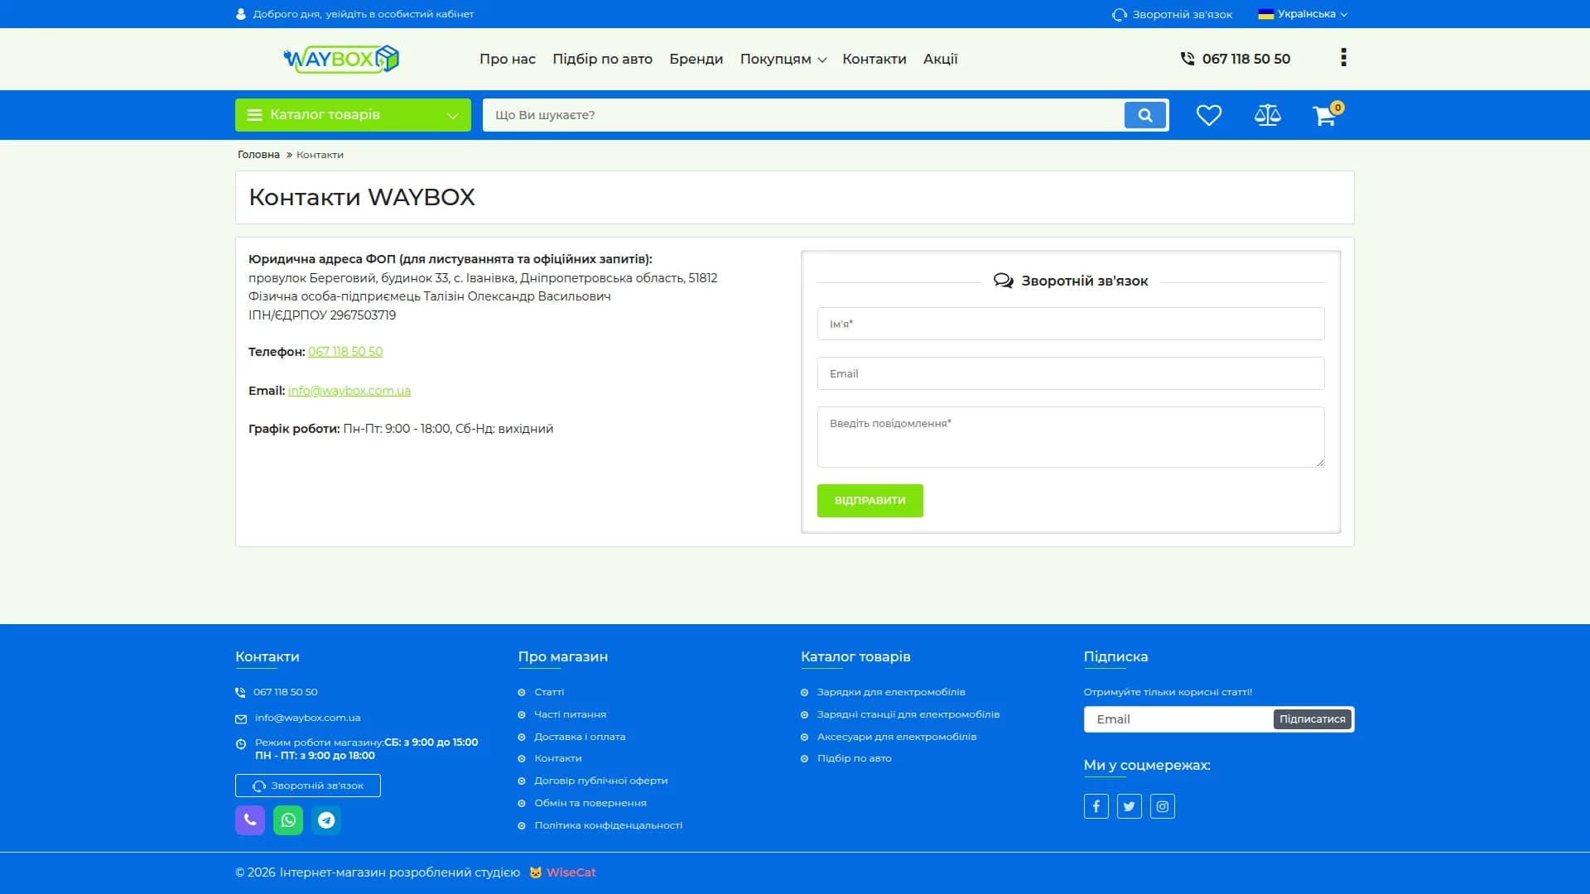Expand the Каталог товарів dropdown

(x=353, y=115)
